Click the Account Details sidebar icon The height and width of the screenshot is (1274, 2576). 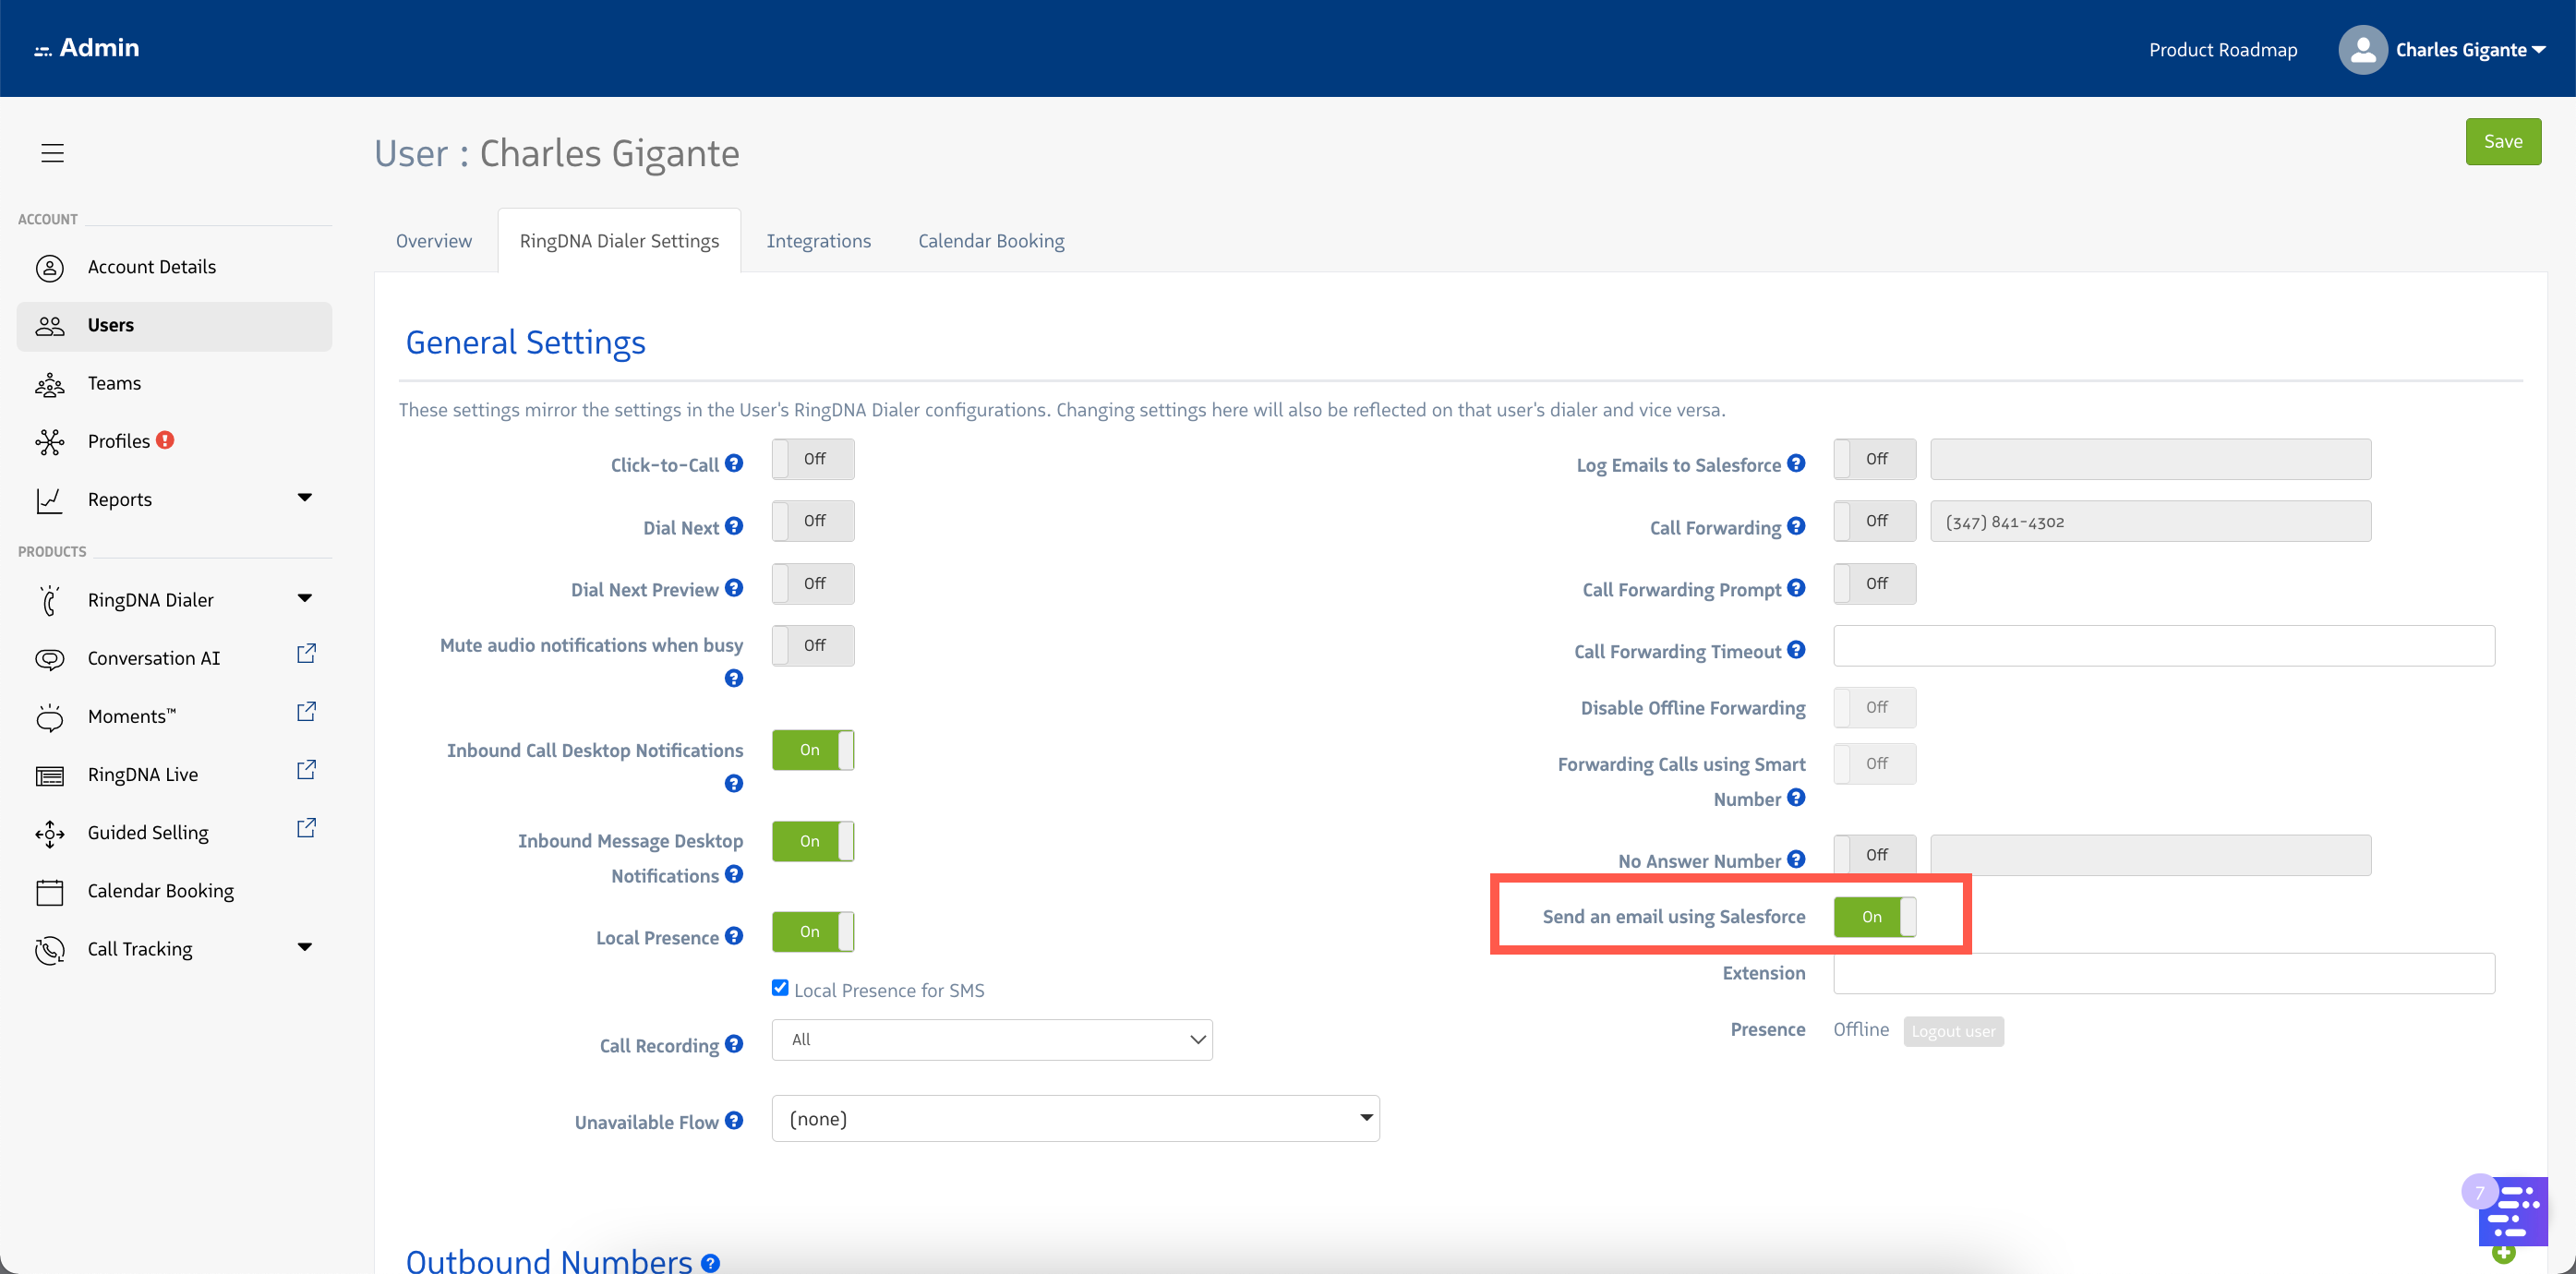tap(49, 267)
